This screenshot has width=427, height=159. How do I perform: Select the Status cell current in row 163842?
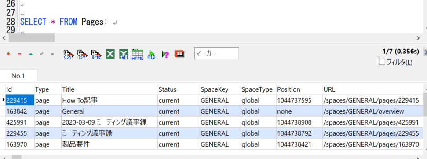click(179, 111)
